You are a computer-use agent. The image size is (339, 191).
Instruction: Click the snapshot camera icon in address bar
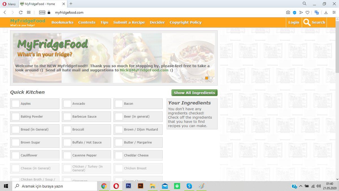[288, 12]
